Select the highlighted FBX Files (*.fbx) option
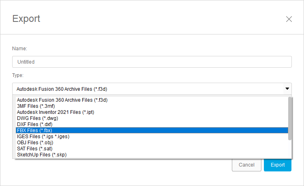The image size is (304, 186). coord(152,130)
